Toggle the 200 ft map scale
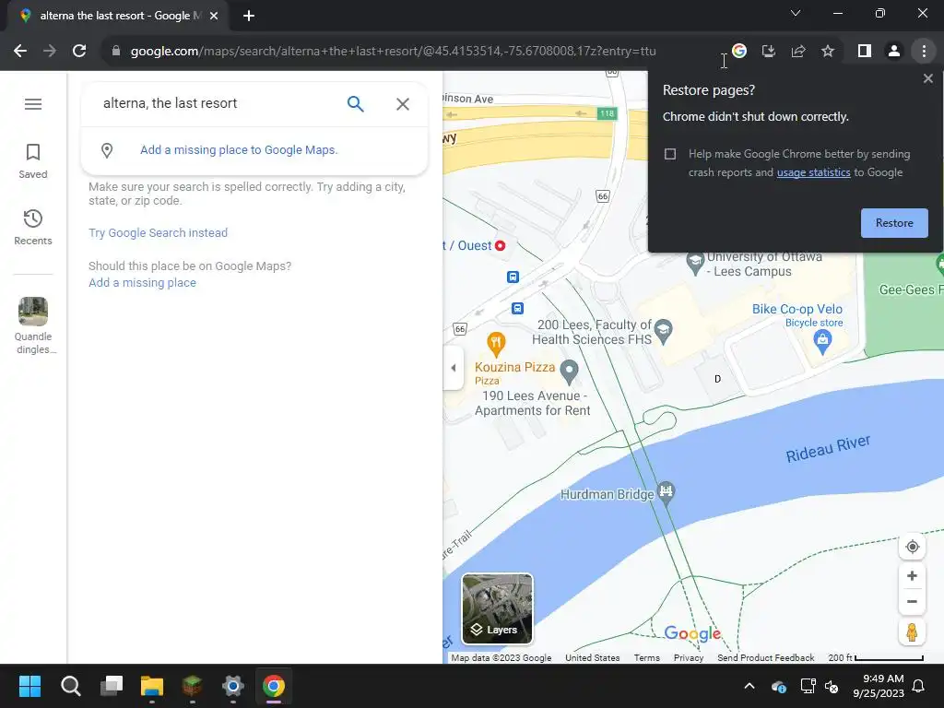The image size is (944, 708). point(876,658)
